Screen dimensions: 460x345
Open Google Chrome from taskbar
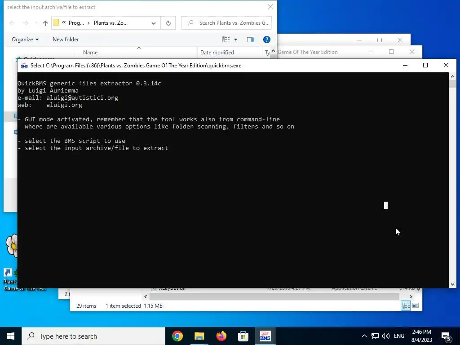click(x=177, y=336)
